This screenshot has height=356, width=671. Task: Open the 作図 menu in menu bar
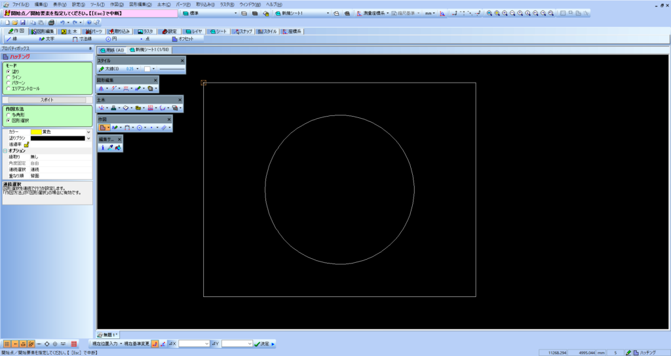pyautogui.click(x=117, y=5)
